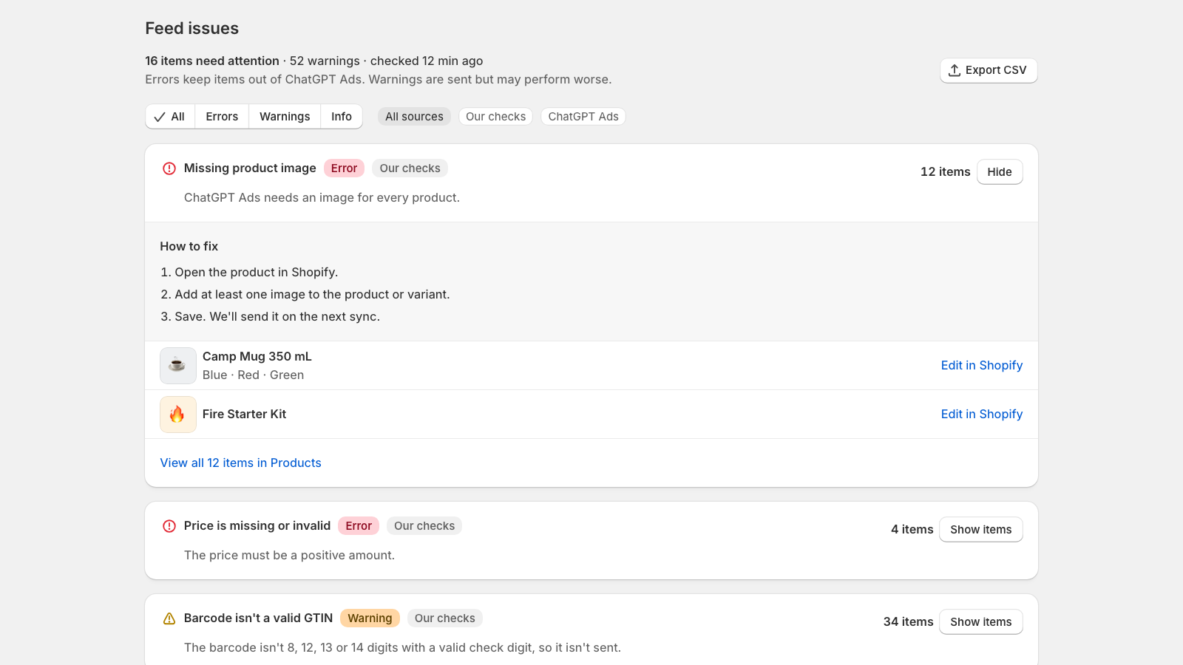Filter issues by Warnings

[x=285, y=117]
